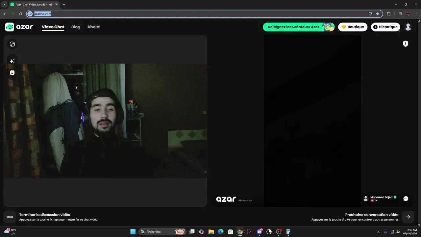Viewport: 421px width, 237px height.
Task: Click the site information icon
Action: click(30, 14)
